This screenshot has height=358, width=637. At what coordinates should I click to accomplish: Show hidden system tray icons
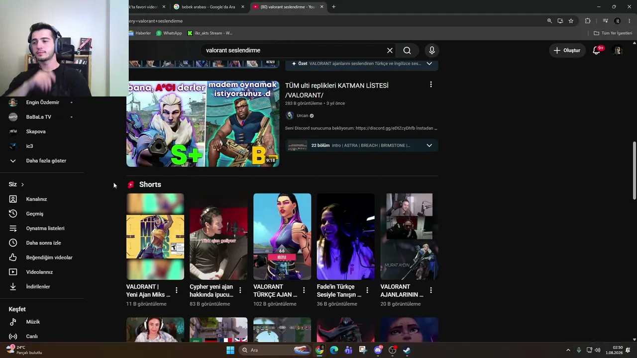point(568,350)
